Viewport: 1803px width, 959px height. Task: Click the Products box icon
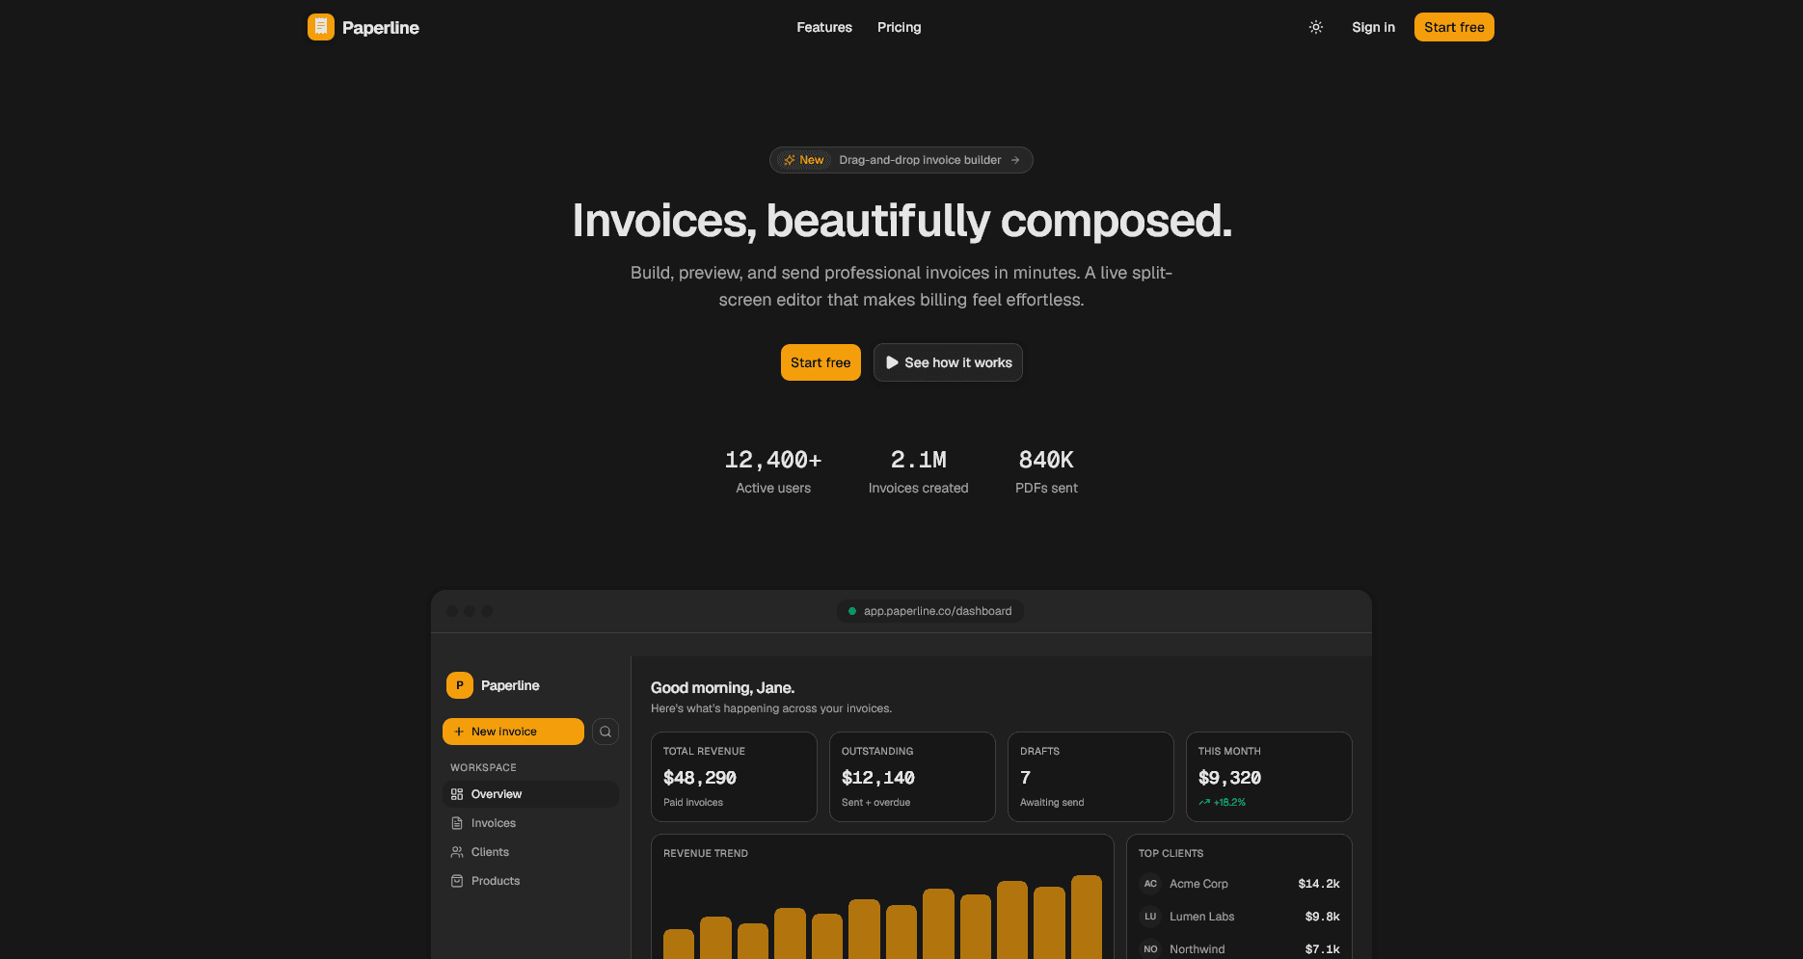(457, 881)
